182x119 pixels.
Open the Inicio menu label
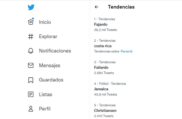pyautogui.click(x=45, y=22)
